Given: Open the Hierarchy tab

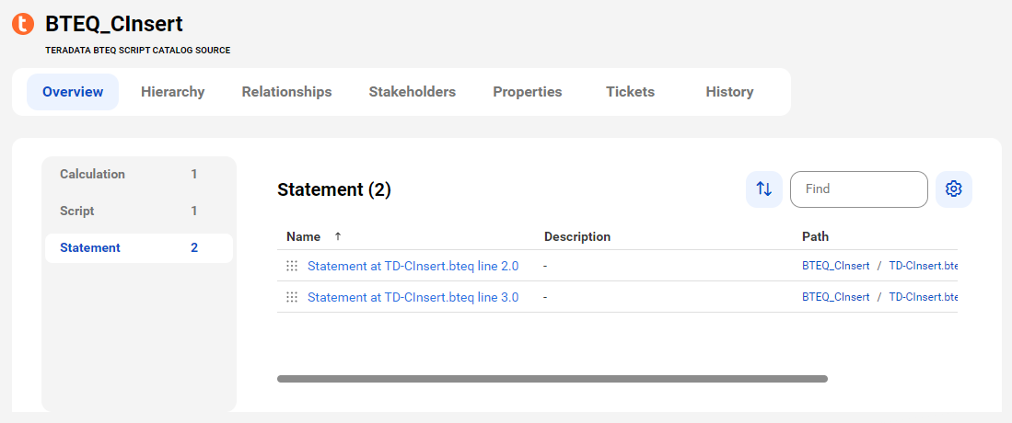Looking at the screenshot, I should tap(172, 92).
